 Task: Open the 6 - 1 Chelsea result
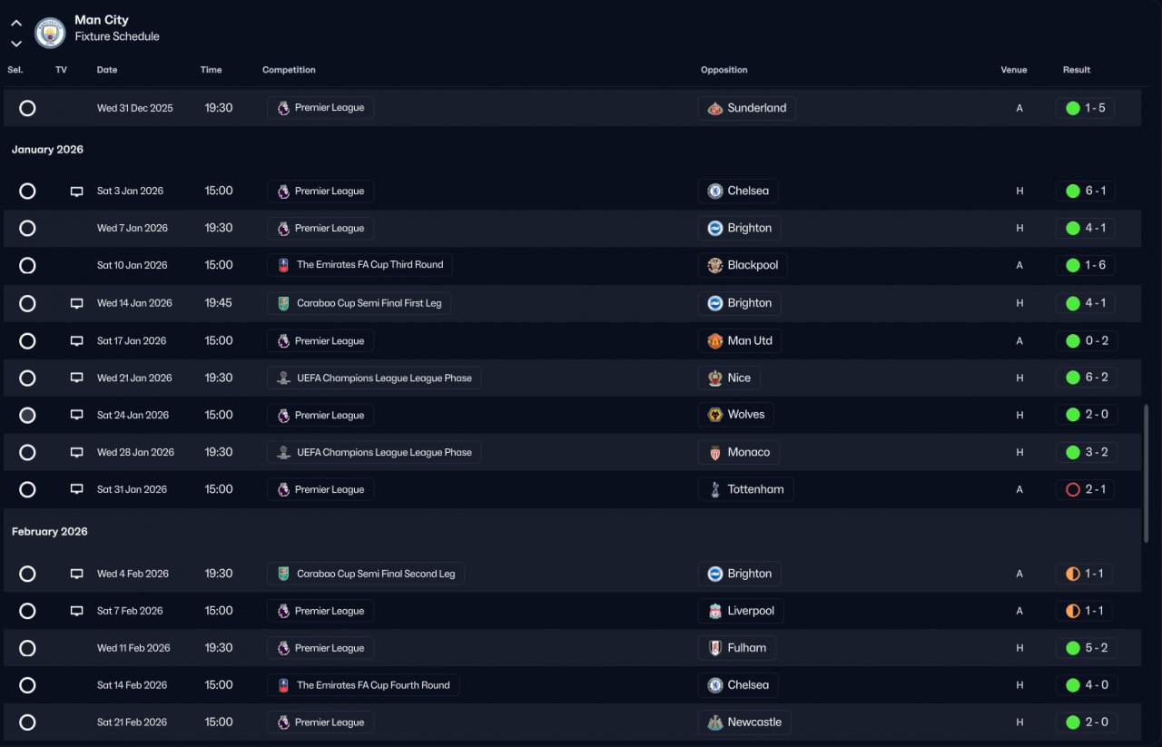tap(1086, 192)
